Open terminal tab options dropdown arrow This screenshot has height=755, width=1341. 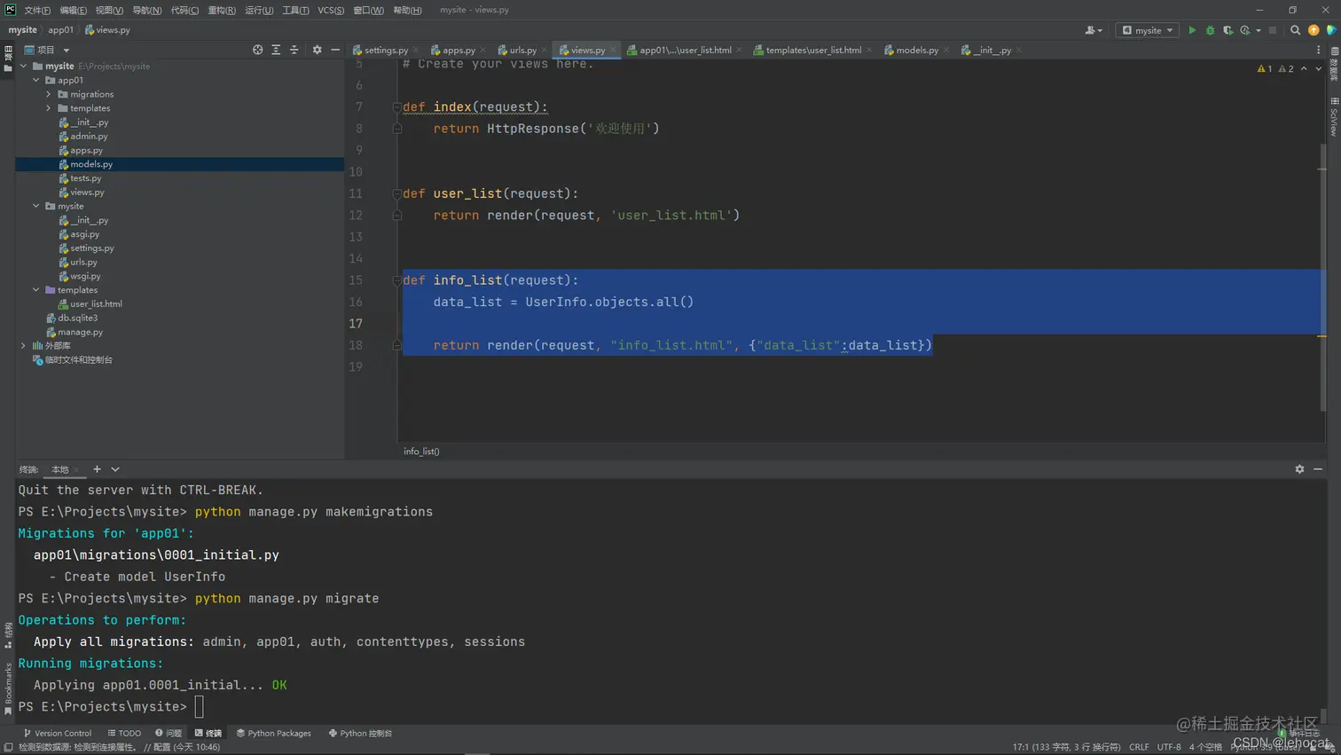[x=115, y=469]
